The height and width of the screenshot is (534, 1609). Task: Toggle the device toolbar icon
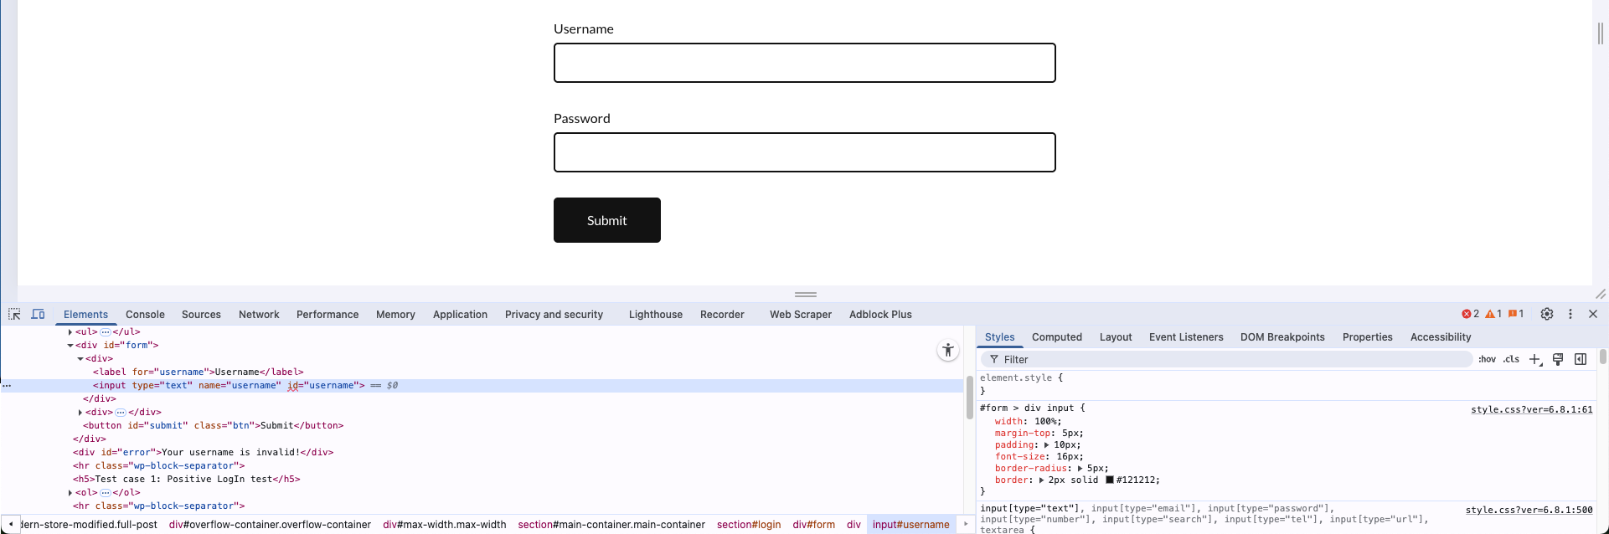[38, 314]
